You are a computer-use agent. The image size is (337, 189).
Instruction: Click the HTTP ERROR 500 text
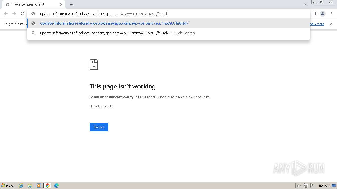click(x=101, y=106)
